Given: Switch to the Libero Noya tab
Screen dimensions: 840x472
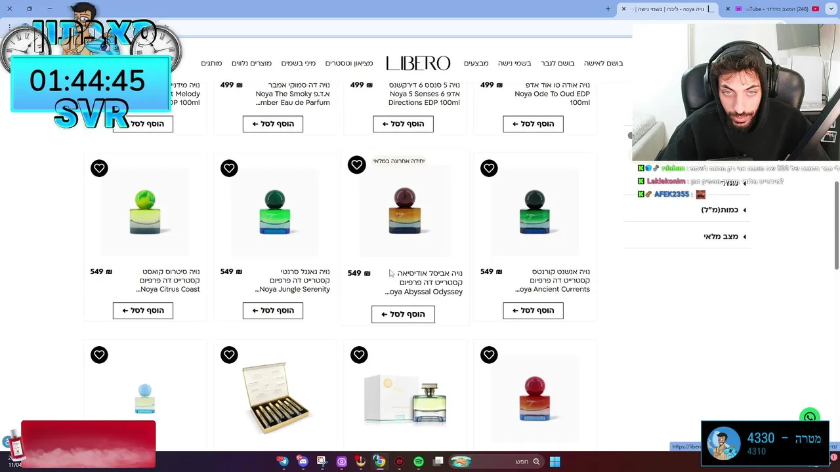Looking at the screenshot, I should [x=668, y=9].
